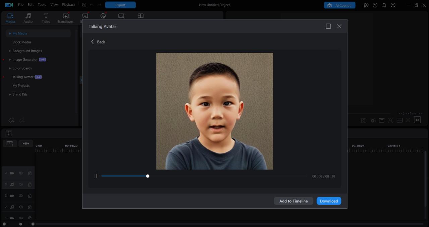Open the settings gear icon
429x227 pixels.
(x=366, y=5)
